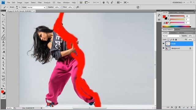Select the Gradient tool
Screen dimensions: 196x110
(3, 52)
